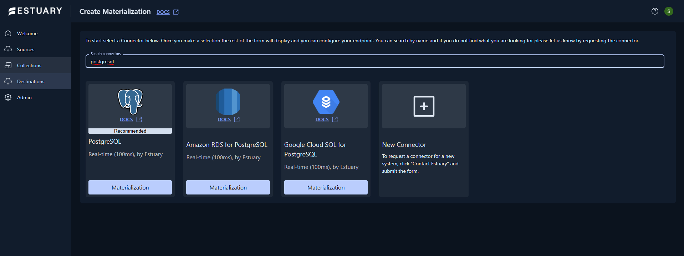Select the PostgreSQL card title

[x=105, y=142]
